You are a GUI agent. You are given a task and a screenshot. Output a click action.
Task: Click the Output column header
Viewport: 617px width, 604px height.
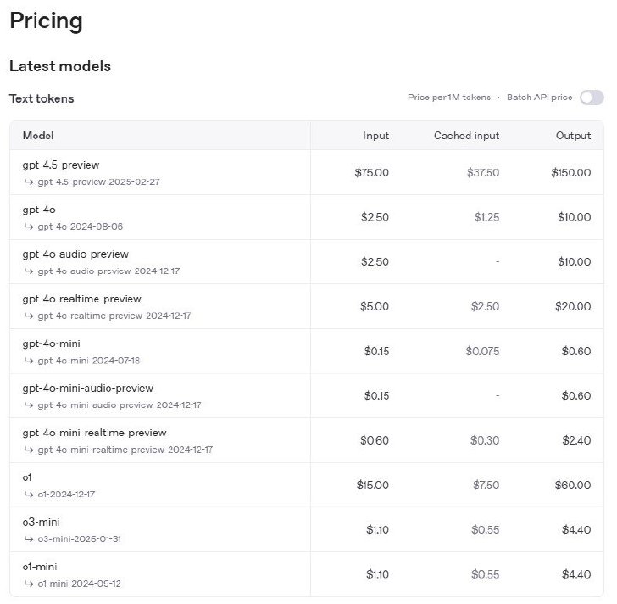[x=573, y=136]
